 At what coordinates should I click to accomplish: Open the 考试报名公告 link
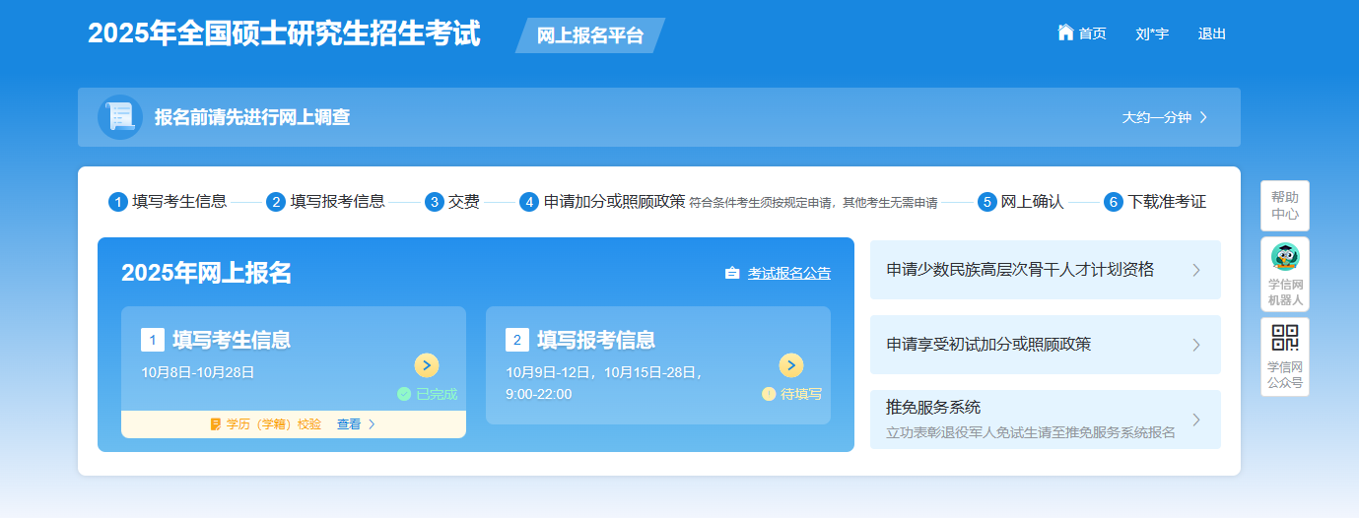(x=788, y=274)
